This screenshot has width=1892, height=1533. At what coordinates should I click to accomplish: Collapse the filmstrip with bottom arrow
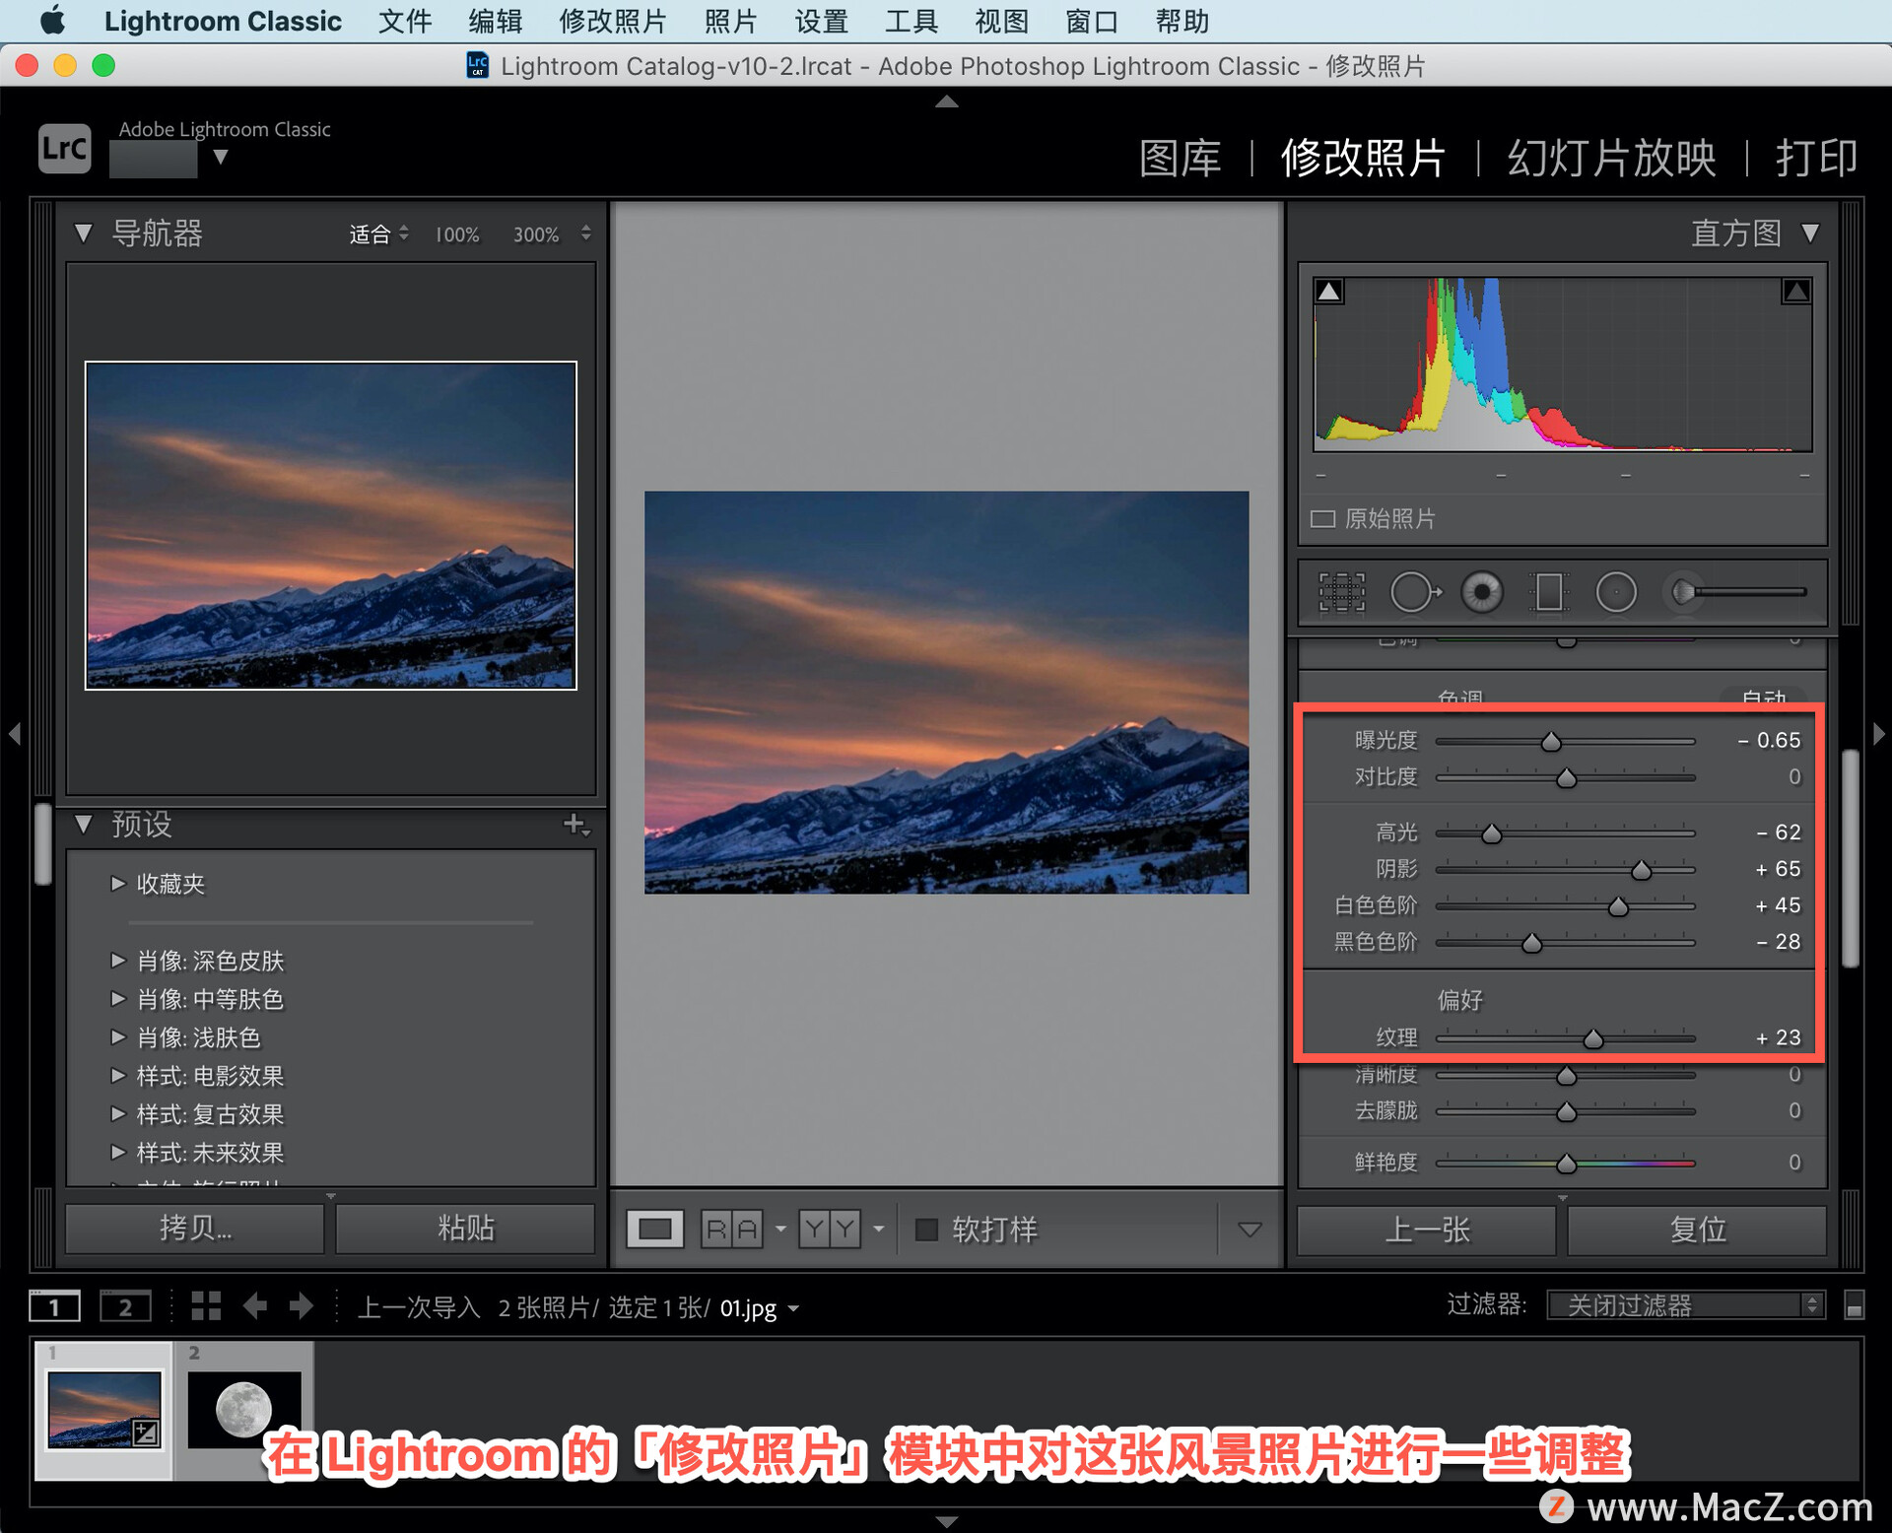point(946,1522)
